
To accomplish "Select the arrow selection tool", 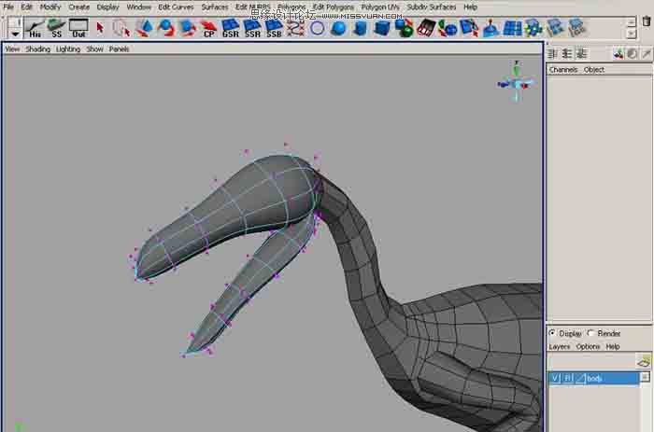I will click(100, 27).
